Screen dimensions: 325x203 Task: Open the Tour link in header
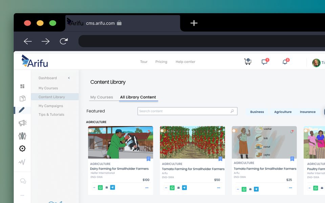tap(144, 62)
